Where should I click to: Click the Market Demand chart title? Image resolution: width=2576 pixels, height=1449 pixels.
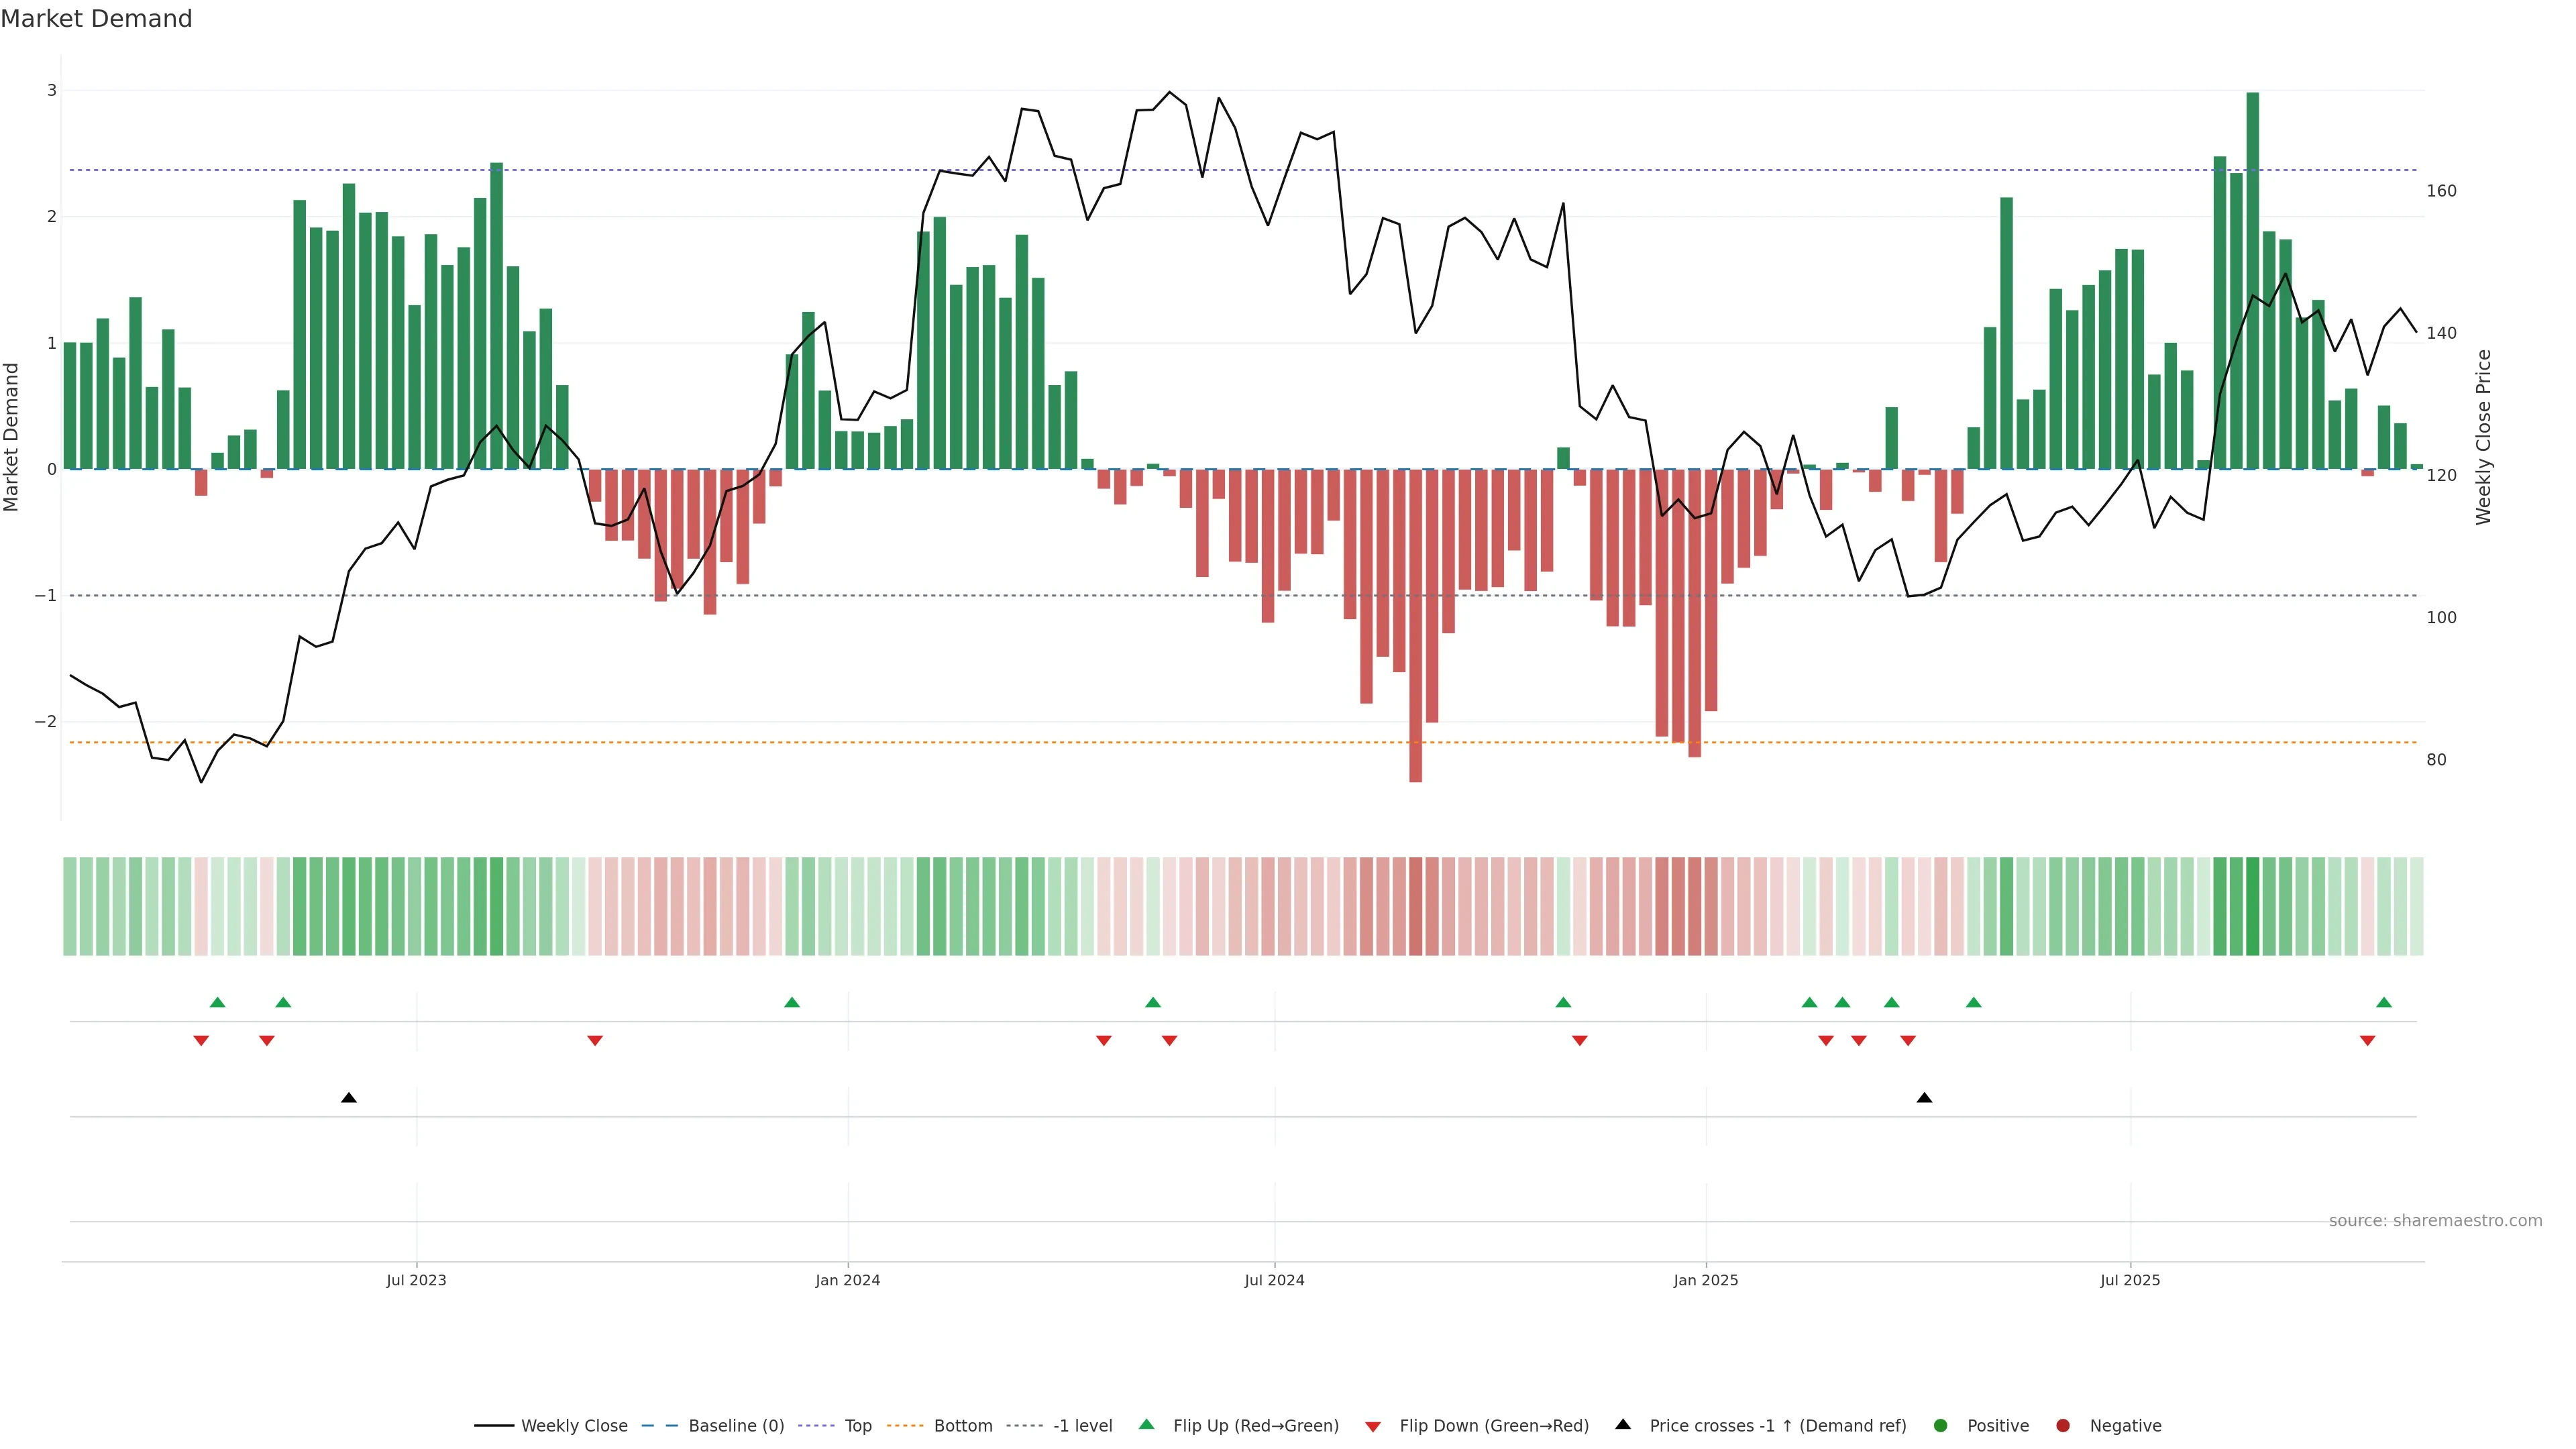point(97,19)
